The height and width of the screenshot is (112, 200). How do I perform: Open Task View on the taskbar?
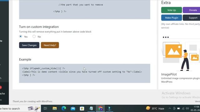45,109
